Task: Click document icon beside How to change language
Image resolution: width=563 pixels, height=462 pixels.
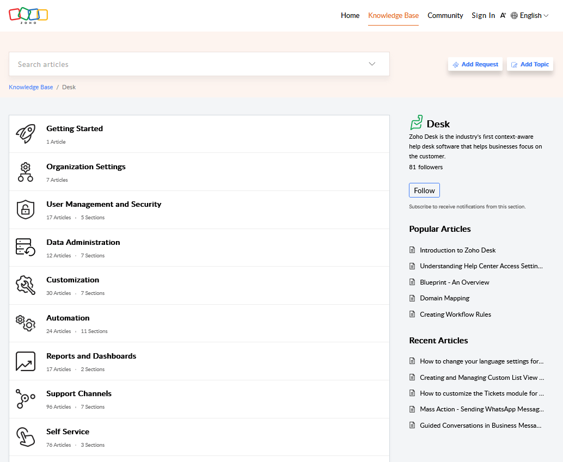Action: [x=412, y=361]
